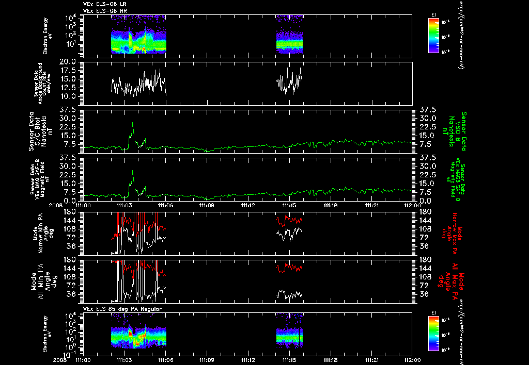
Task: Click the 111:21 label under the MAG SAF-B panel
Action: tap(371, 205)
